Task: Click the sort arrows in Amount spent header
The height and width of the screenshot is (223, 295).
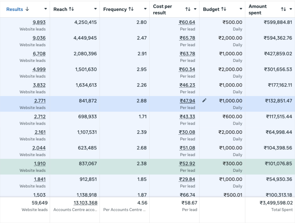Action: click(x=283, y=9)
